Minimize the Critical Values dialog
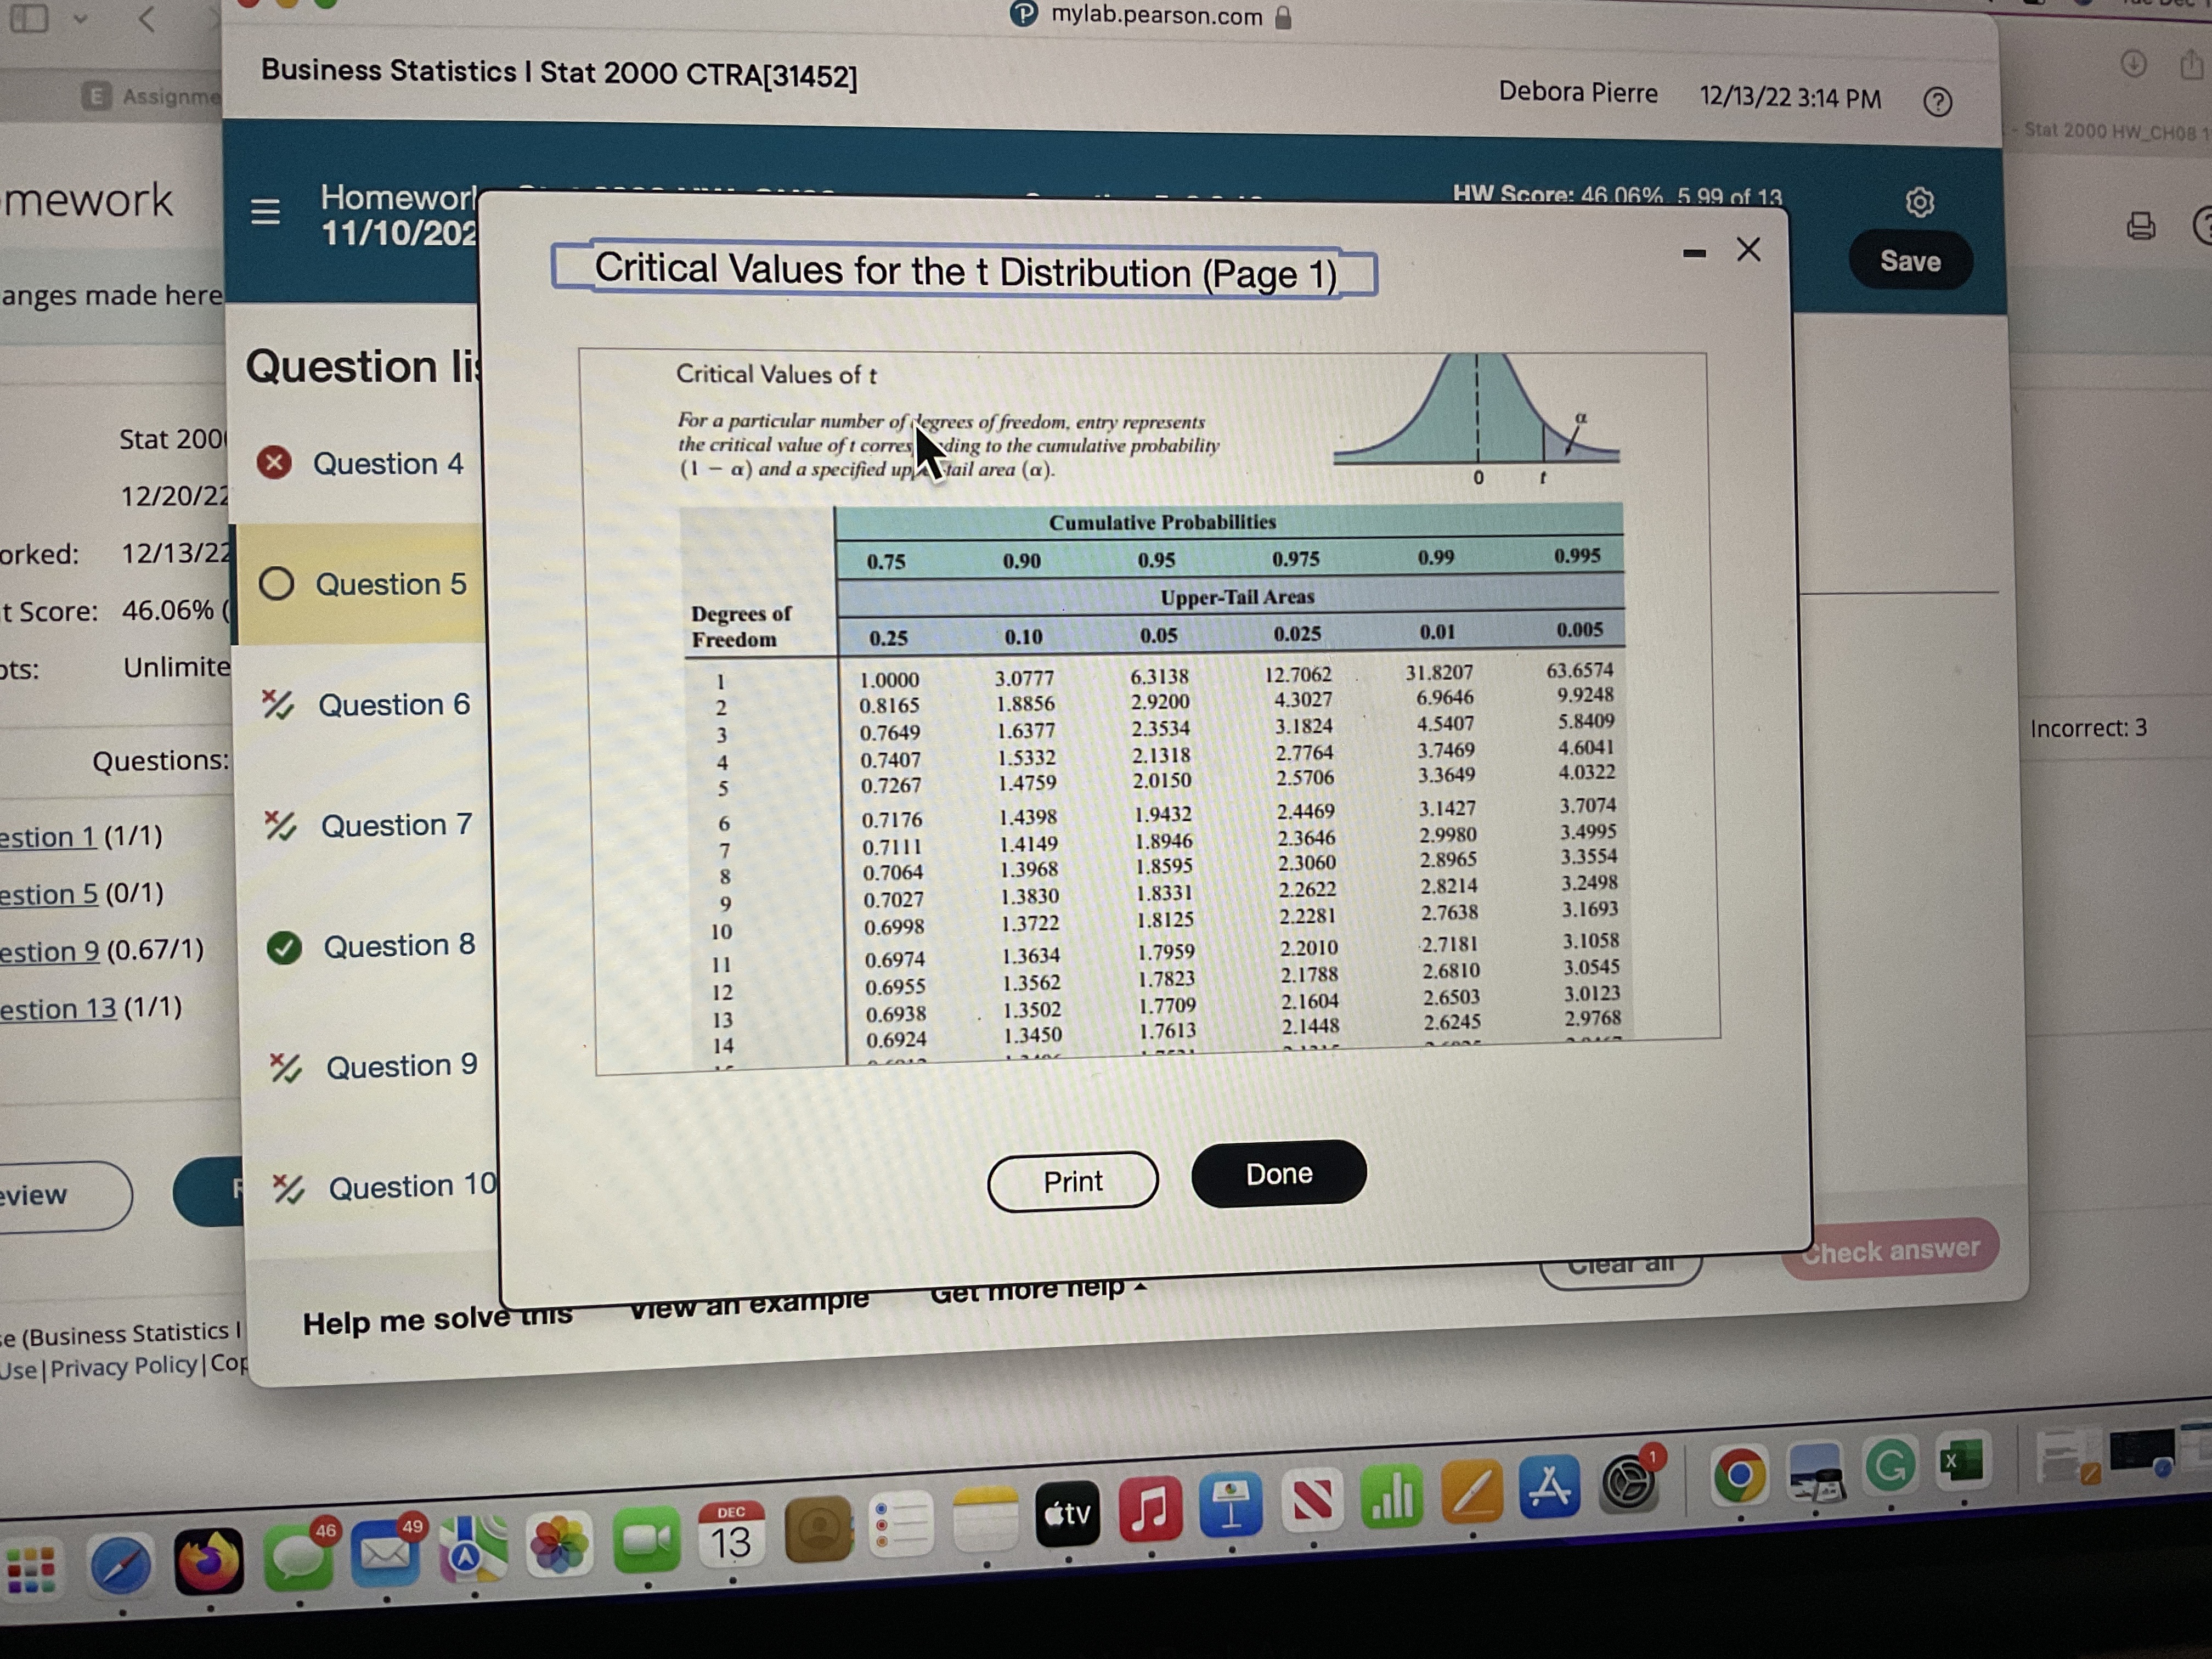Screen dimensions: 2212x1659 point(1694,254)
